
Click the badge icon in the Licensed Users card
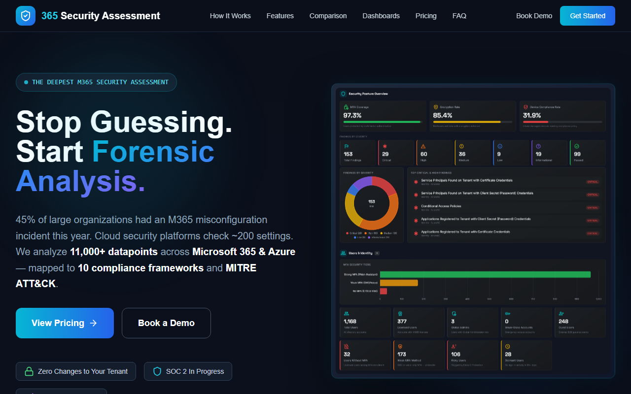(400, 313)
